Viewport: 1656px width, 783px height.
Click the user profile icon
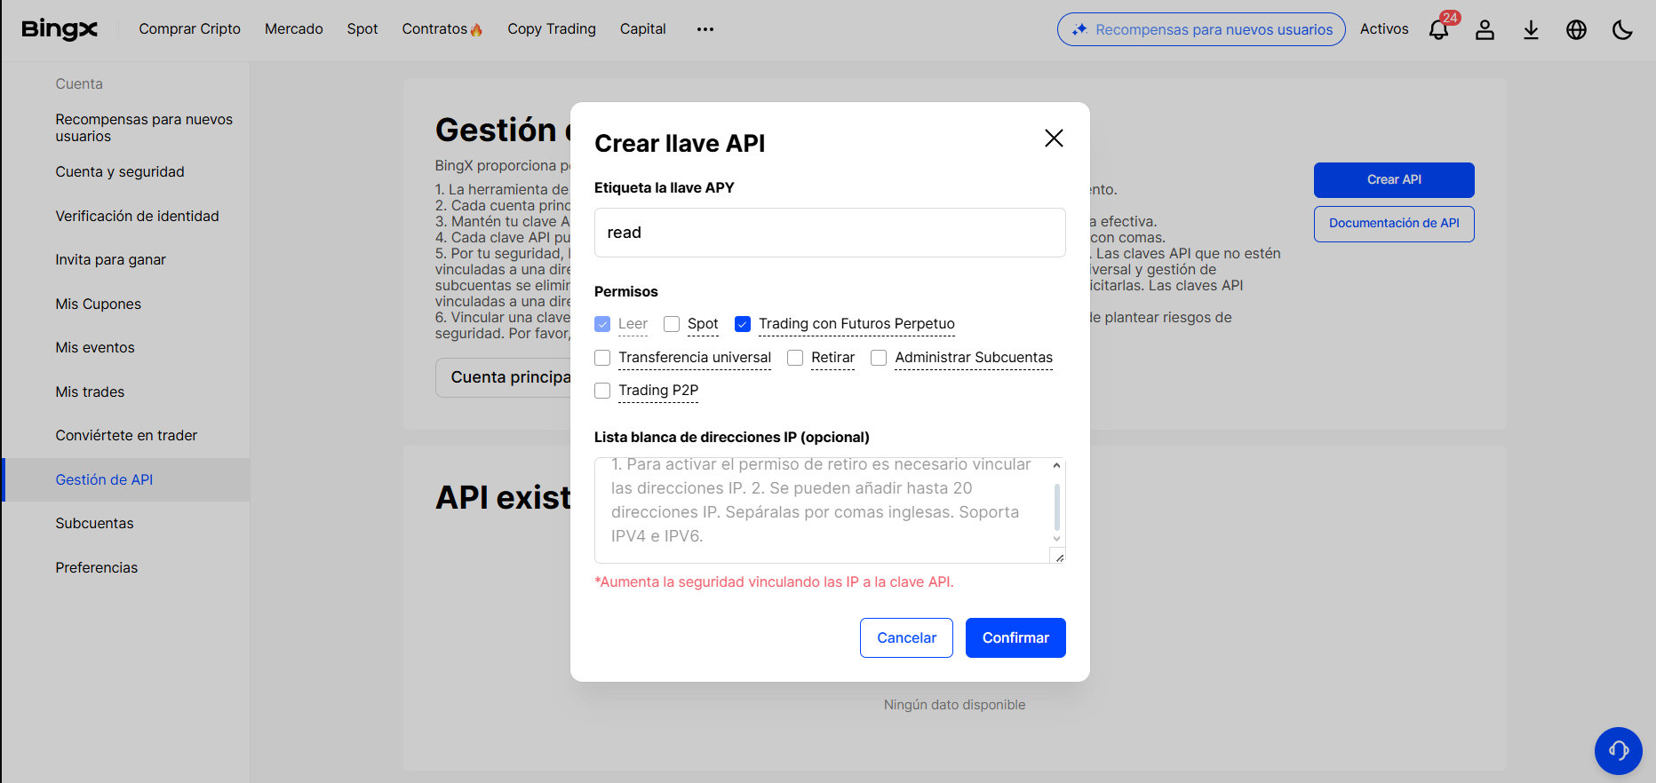(x=1485, y=30)
